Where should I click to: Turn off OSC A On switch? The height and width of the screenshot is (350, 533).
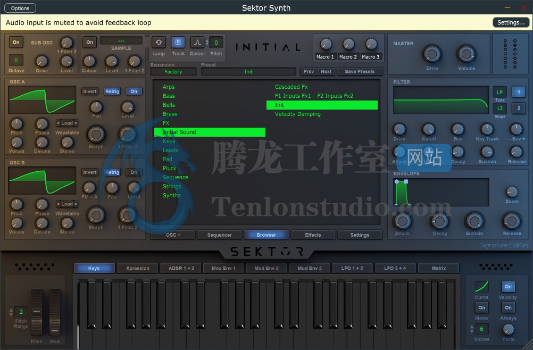coord(134,91)
